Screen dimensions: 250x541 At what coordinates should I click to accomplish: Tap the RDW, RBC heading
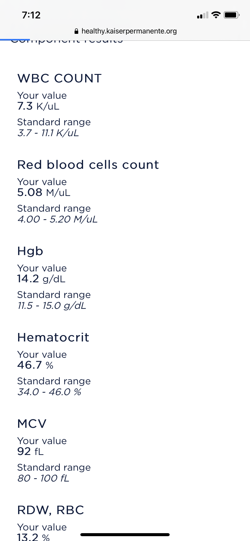pyautogui.click(x=51, y=510)
